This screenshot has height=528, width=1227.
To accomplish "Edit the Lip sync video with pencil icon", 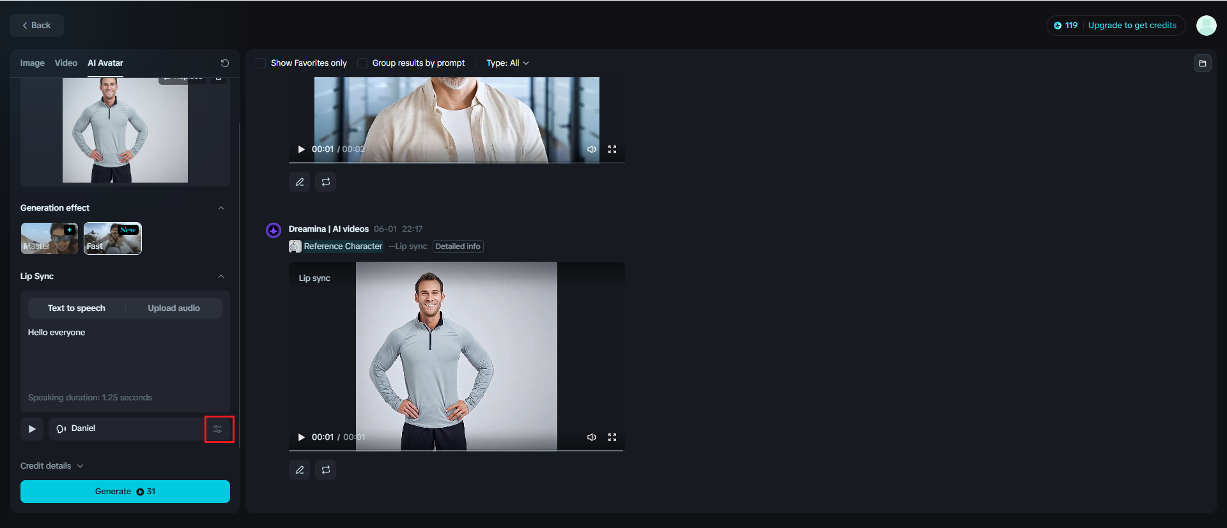I will click(x=300, y=470).
